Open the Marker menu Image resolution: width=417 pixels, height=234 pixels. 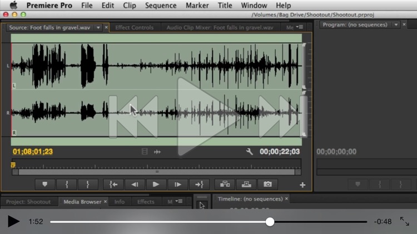pyautogui.click(x=197, y=6)
